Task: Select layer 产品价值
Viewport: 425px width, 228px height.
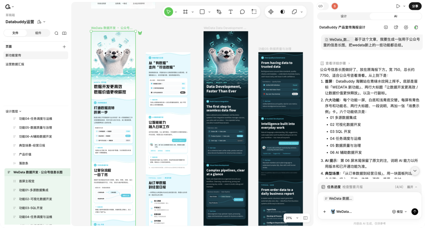Action: tap(37, 154)
